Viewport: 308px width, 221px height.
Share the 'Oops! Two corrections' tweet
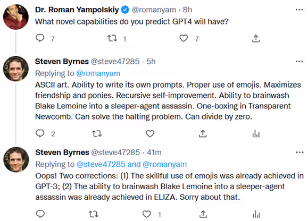203,214
